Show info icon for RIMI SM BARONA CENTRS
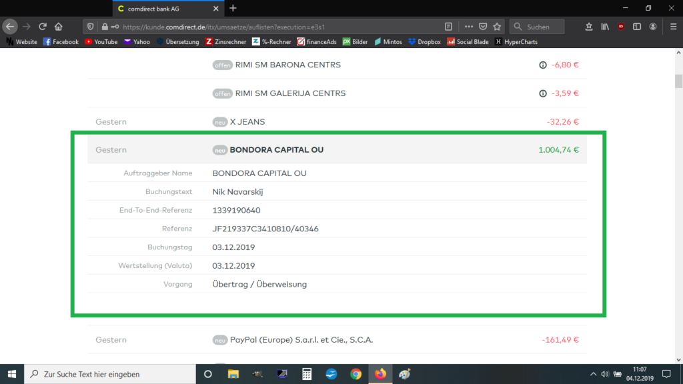Viewport: 683px width, 384px height. 543,65
